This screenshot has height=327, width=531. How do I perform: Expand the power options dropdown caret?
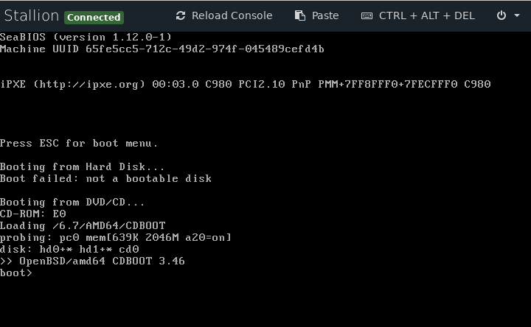pyautogui.click(x=517, y=15)
